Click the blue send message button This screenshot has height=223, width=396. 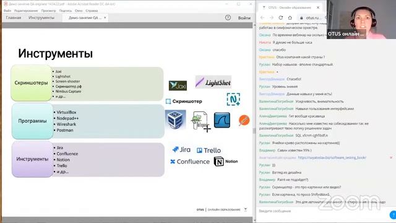(x=393, y=215)
